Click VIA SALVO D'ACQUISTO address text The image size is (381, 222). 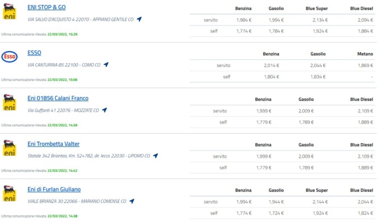pyautogui.click(x=81, y=19)
